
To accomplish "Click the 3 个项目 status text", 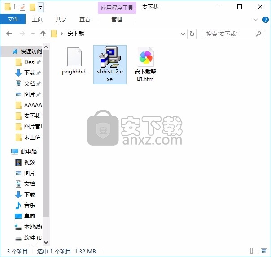I will pos(17,251).
